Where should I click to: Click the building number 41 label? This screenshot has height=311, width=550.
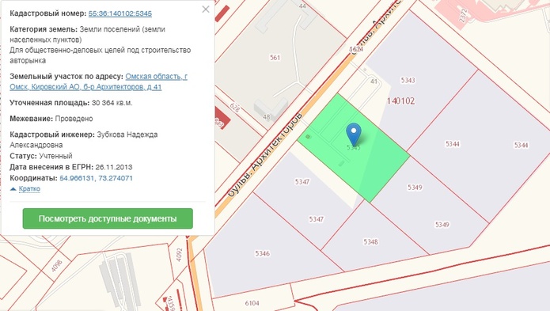pyautogui.click(x=374, y=82)
